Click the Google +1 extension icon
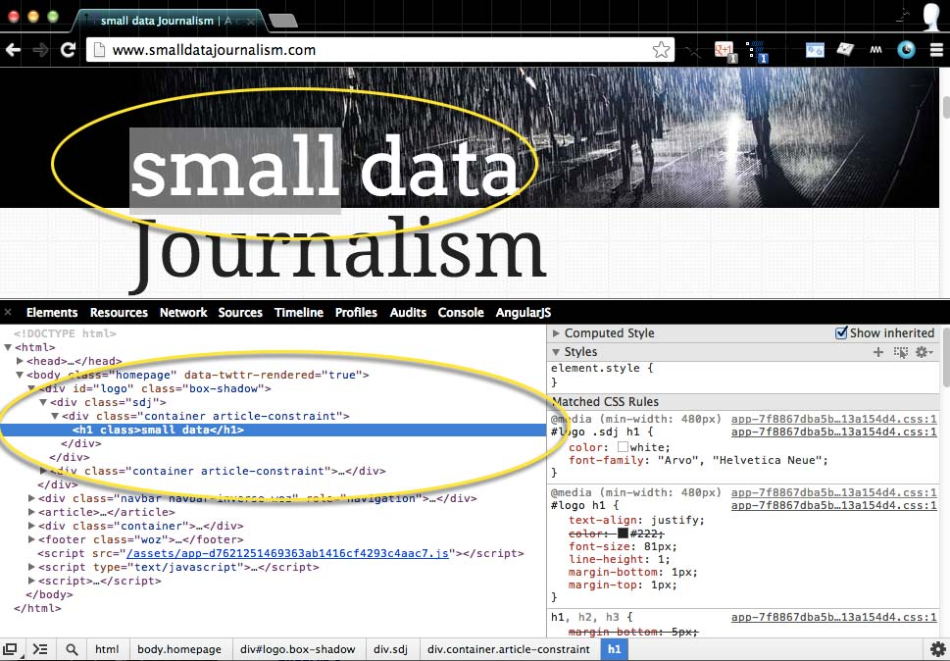This screenshot has height=661, width=950. (x=725, y=51)
